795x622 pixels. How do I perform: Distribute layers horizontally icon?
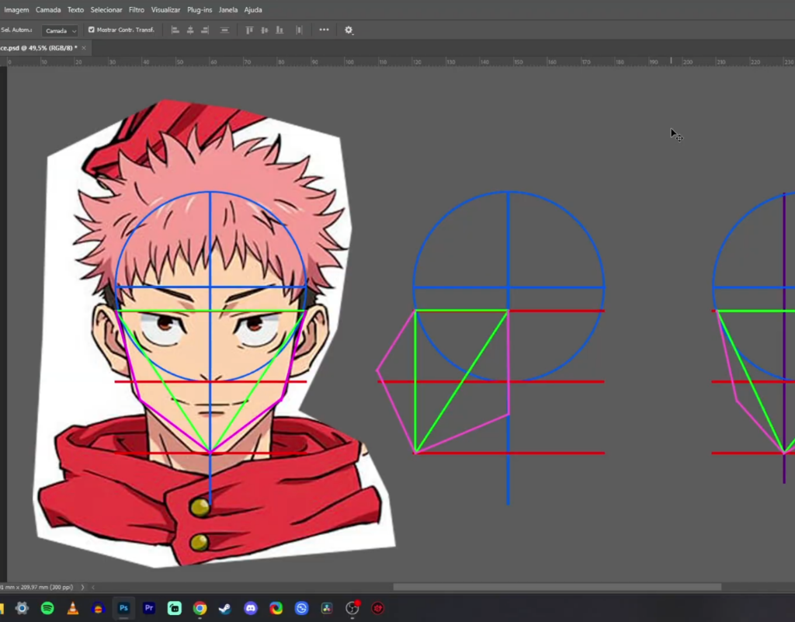(299, 30)
